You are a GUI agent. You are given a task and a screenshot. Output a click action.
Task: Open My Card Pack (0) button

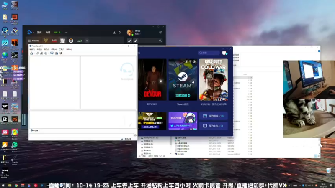pos(214,126)
